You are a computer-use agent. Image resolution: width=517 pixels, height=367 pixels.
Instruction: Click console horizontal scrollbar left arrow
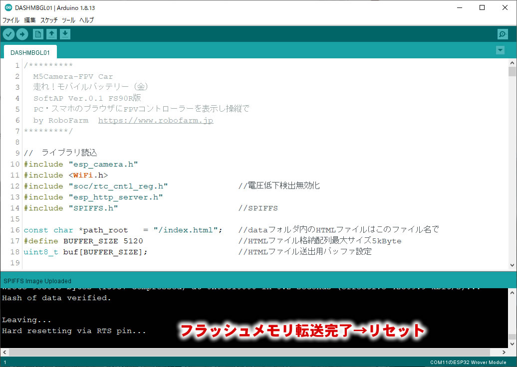coord(4,352)
